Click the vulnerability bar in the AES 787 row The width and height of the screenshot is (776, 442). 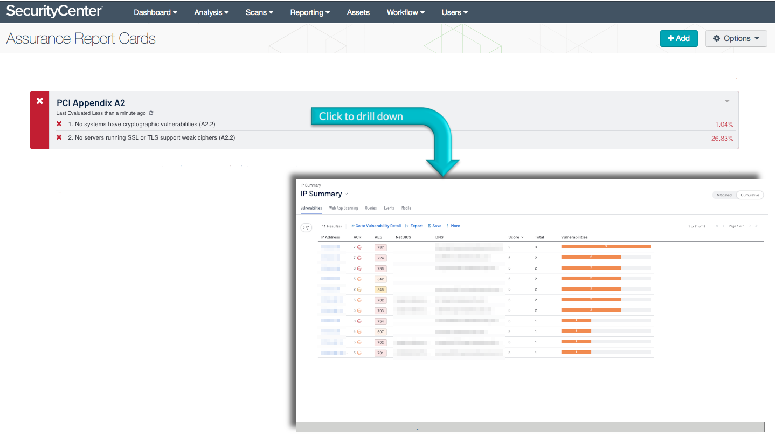(606, 246)
